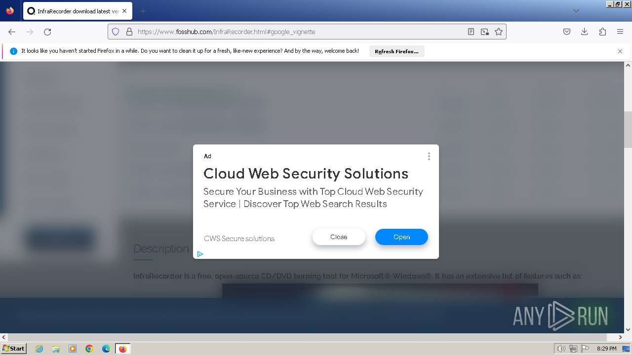The image size is (632, 355).
Task: Close the InfraRecorder download tab
Action: pyautogui.click(x=124, y=11)
